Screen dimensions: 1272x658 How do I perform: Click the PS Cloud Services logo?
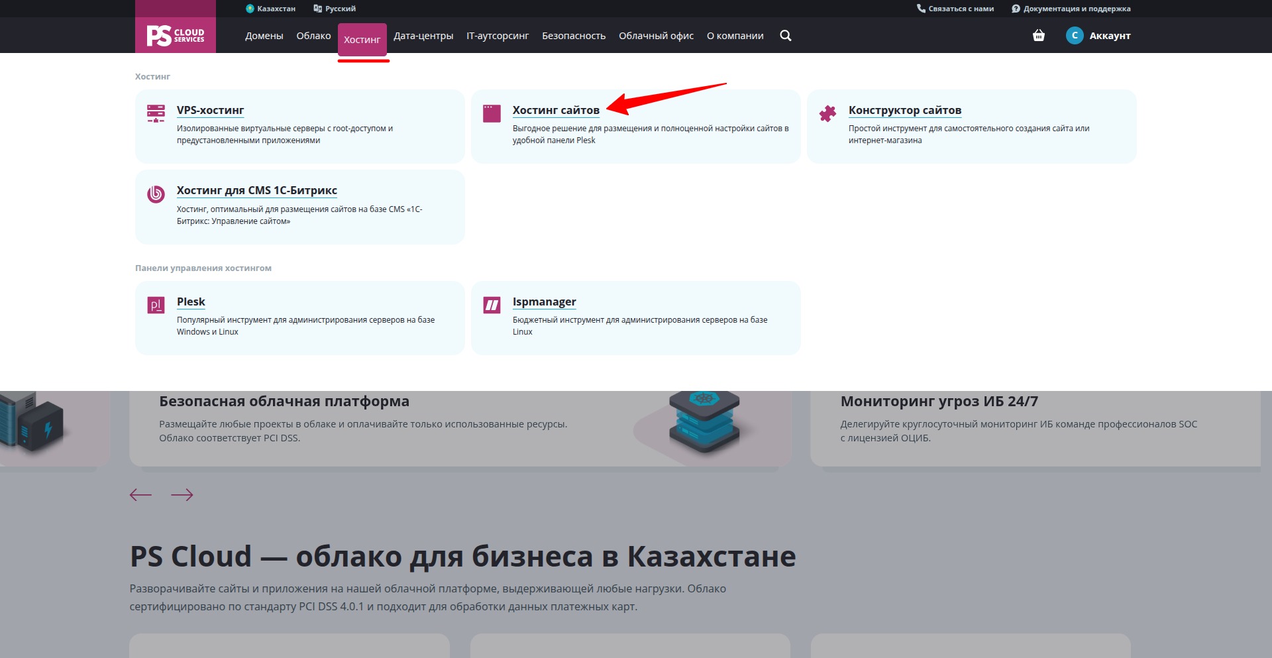tap(176, 35)
